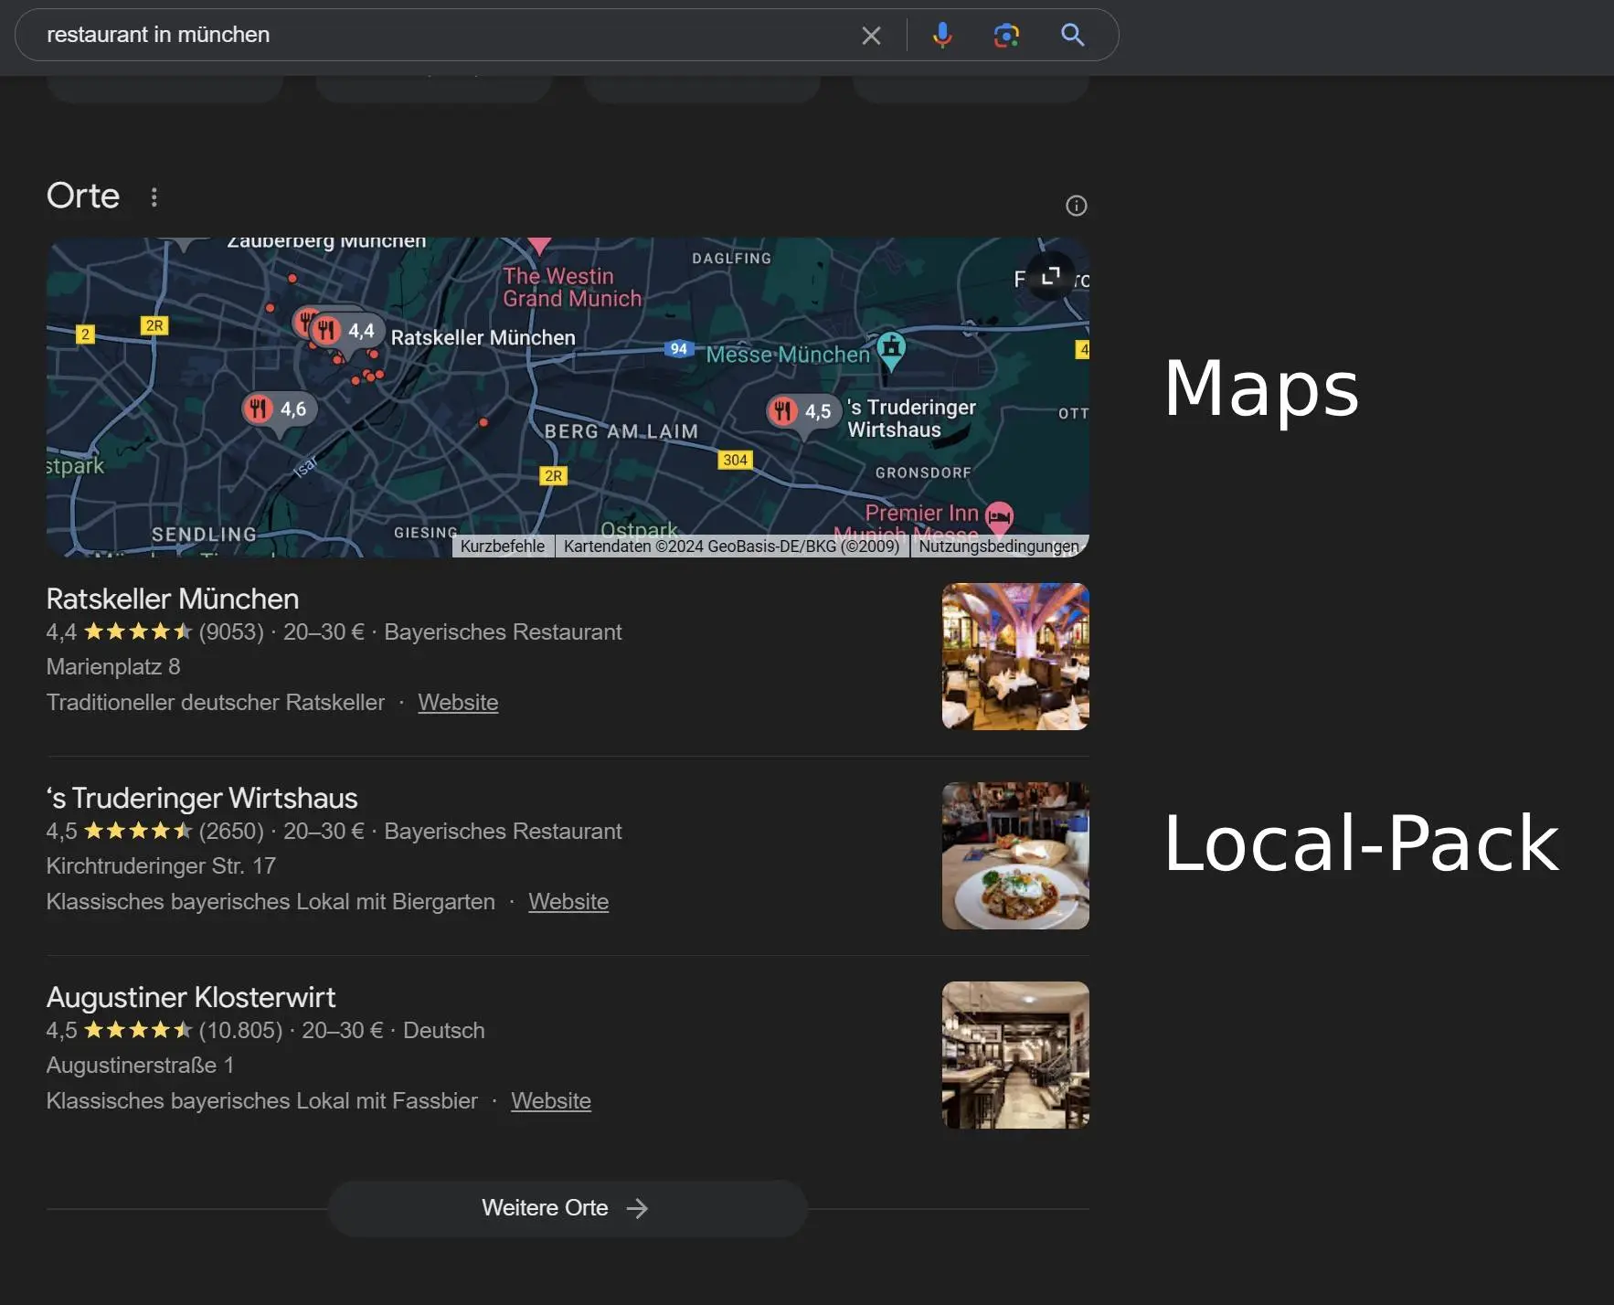
Task: Open Kurzbefehle on the map footer
Action: click(x=503, y=546)
